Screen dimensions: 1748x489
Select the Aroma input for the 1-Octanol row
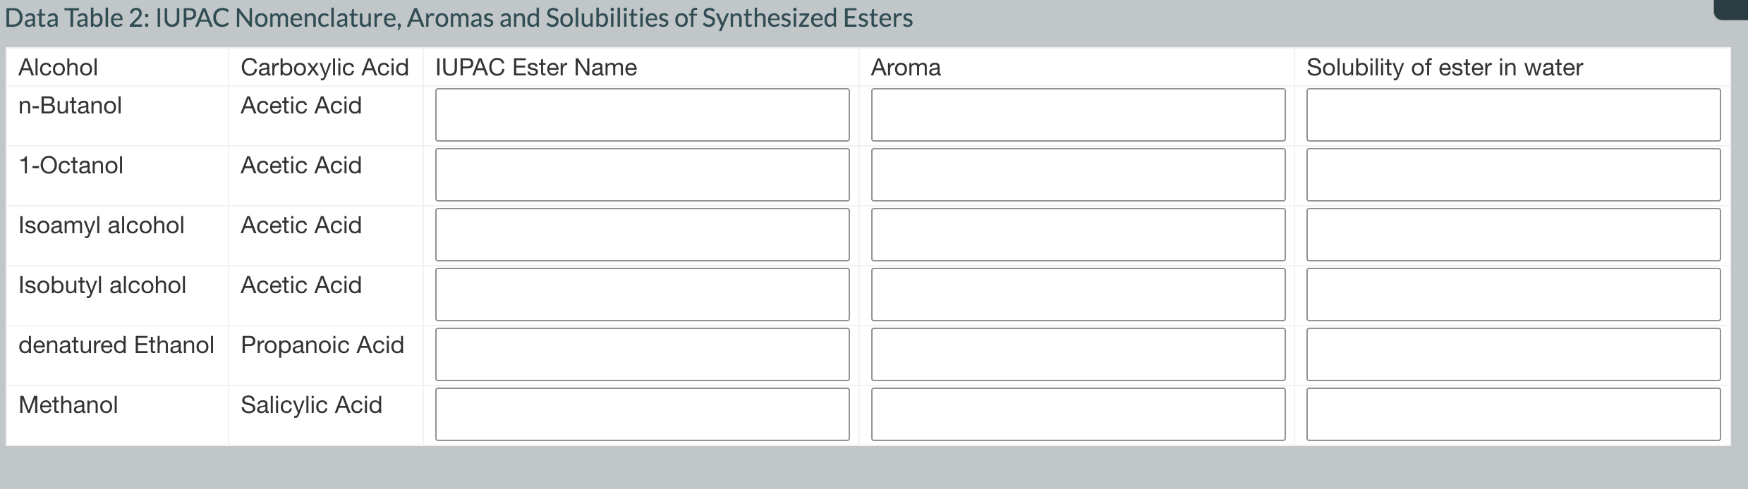point(1079,174)
